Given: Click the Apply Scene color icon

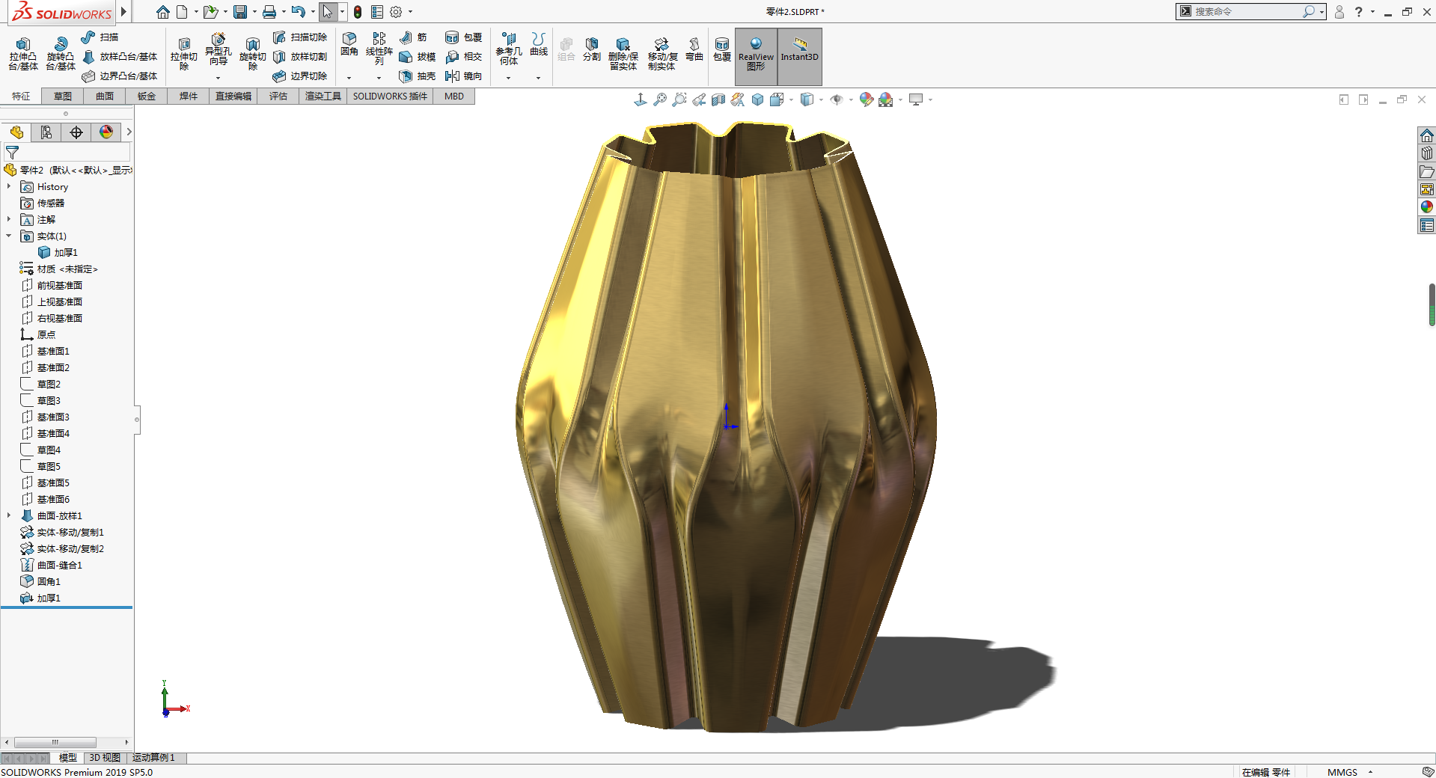Looking at the screenshot, I should (x=886, y=99).
